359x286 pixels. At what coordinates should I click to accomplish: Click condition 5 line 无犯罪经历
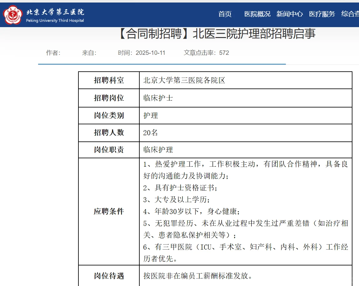tap(246, 223)
